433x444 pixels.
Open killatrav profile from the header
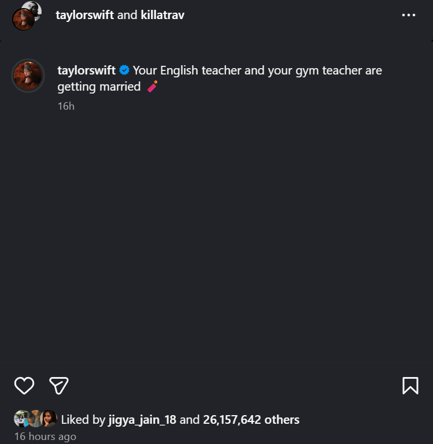[x=162, y=15]
